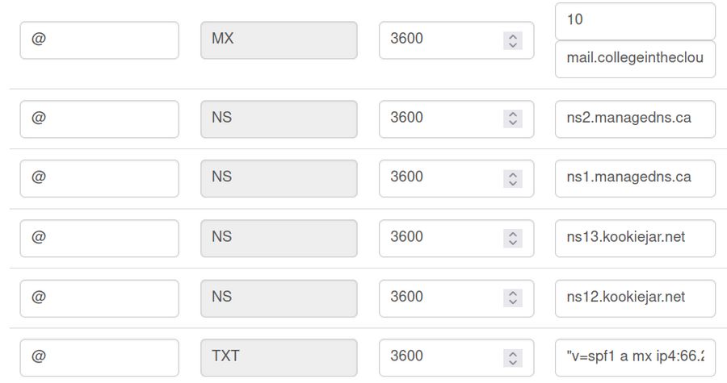Click the host @ field for ns13.kookiejar.net

(99, 238)
